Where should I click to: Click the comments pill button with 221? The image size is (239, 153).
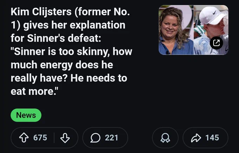pyautogui.click(x=105, y=138)
